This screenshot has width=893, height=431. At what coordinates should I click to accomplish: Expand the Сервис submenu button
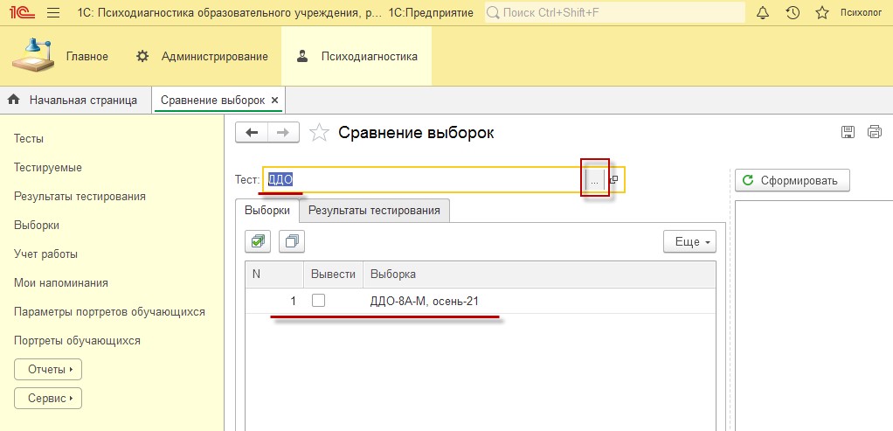(x=48, y=399)
